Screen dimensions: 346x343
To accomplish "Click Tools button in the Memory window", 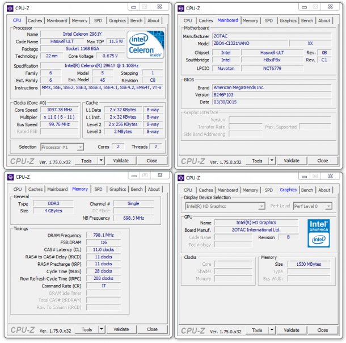I will (87, 329).
